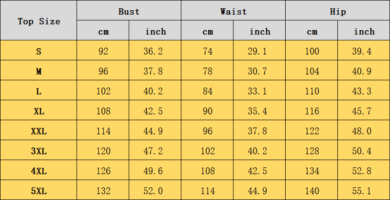
Task: Select the hip cell with value 55.1
Action: (364, 190)
